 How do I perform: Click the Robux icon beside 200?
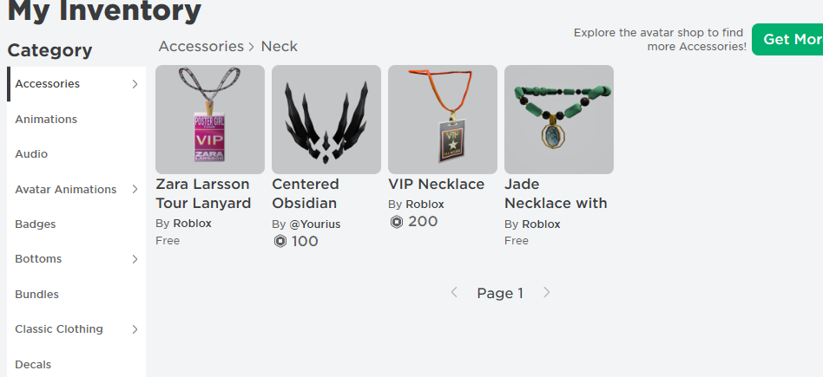pyautogui.click(x=397, y=222)
